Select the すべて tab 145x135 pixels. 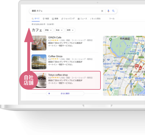pos(36,19)
